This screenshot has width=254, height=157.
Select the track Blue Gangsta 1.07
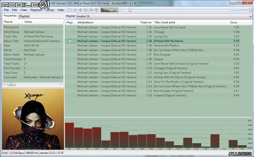(x=152, y=55)
